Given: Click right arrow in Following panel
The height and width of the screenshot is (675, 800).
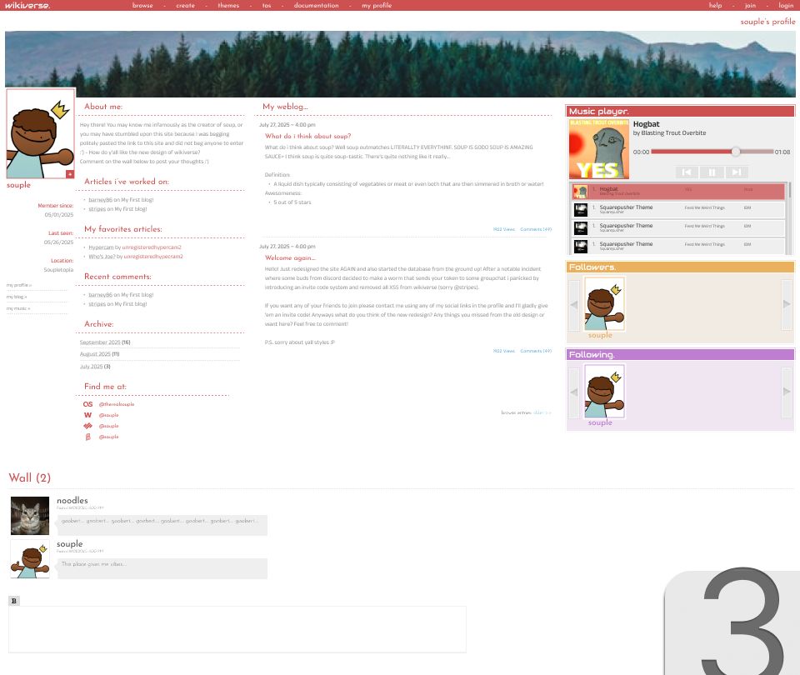Looking at the screenshot, I should pos(786,392).
